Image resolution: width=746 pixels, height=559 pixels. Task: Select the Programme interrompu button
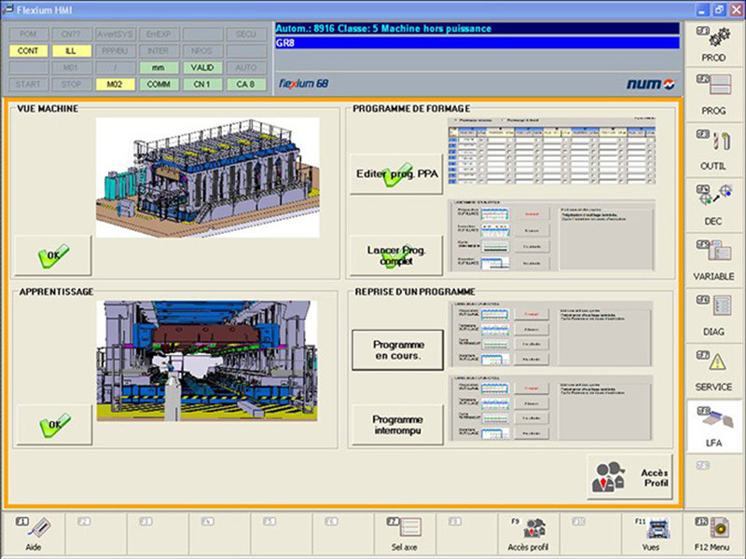click(x=396, y=425)
